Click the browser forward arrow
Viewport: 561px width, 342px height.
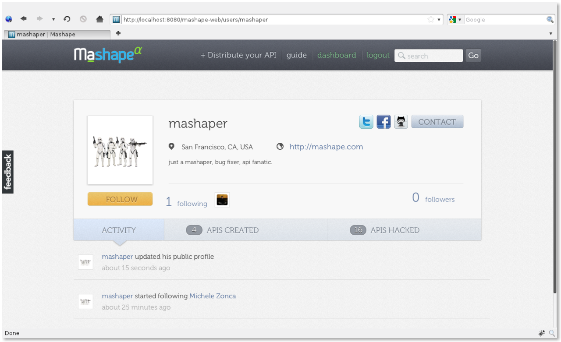coord(39,19)
